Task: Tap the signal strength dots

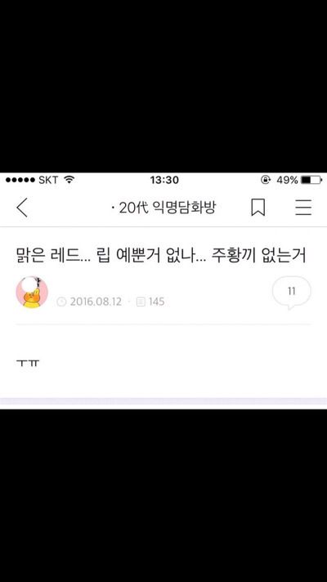Action: coord(20,180)
